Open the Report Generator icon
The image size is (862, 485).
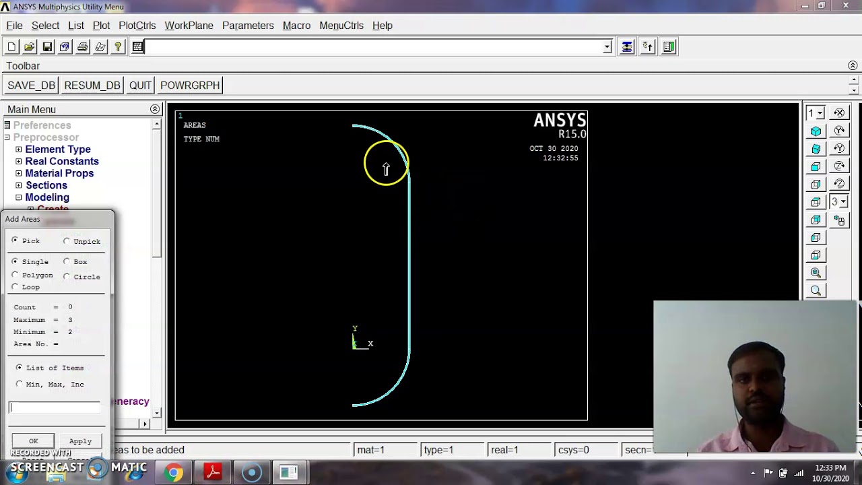click(x=100, y=46)
